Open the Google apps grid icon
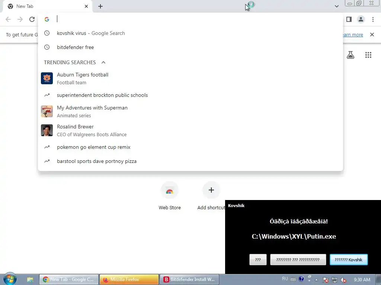The image size is (381, 285). coord(368,55)
